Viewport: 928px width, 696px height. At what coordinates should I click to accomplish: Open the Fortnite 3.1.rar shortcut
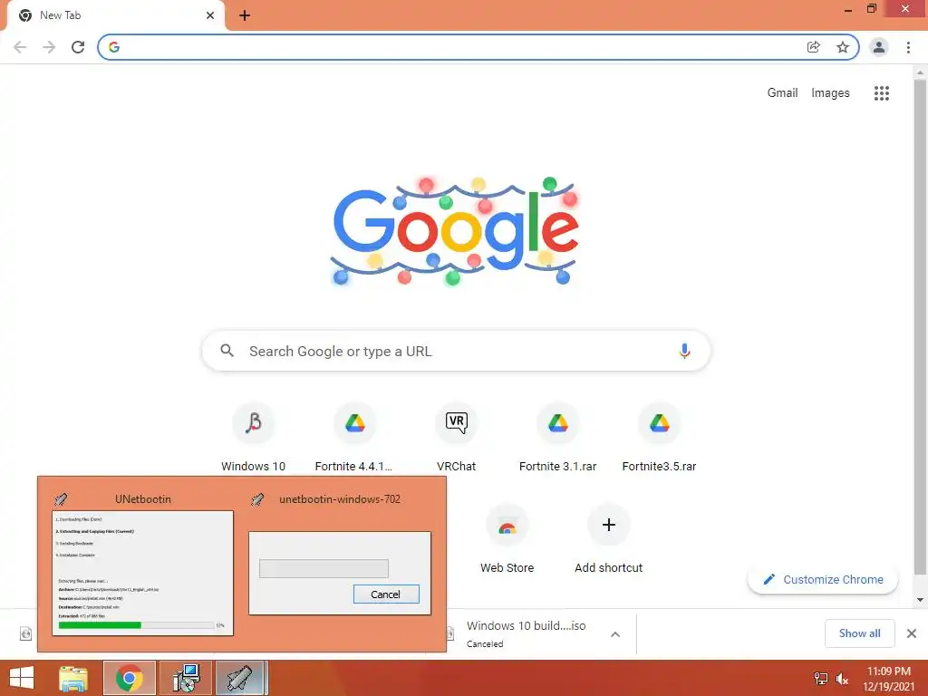[557, 438]
